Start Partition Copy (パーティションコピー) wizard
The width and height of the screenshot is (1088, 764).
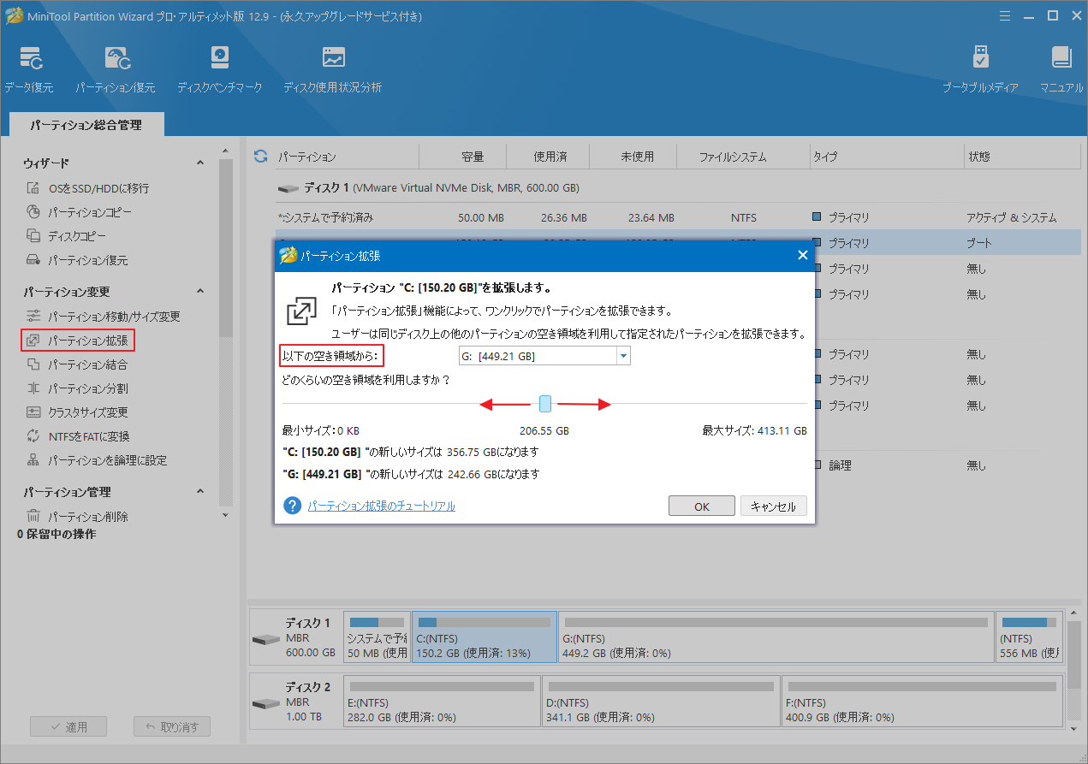[x=79, y=212]
